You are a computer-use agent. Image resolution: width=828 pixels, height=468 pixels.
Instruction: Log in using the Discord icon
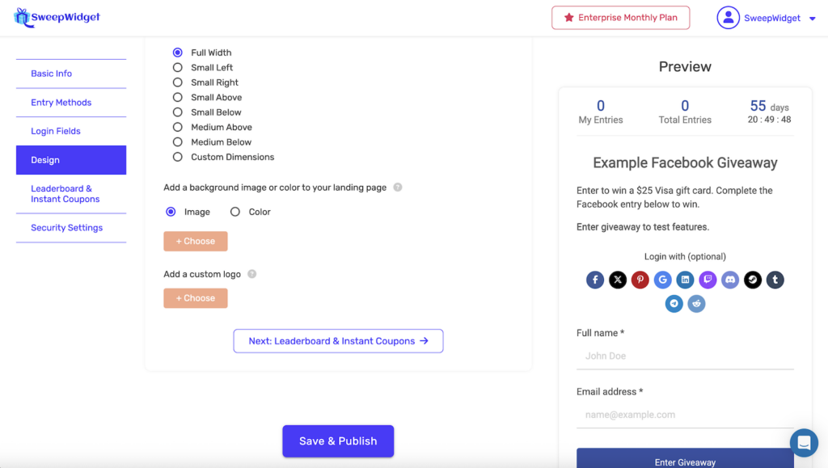(x=730, y=280)
